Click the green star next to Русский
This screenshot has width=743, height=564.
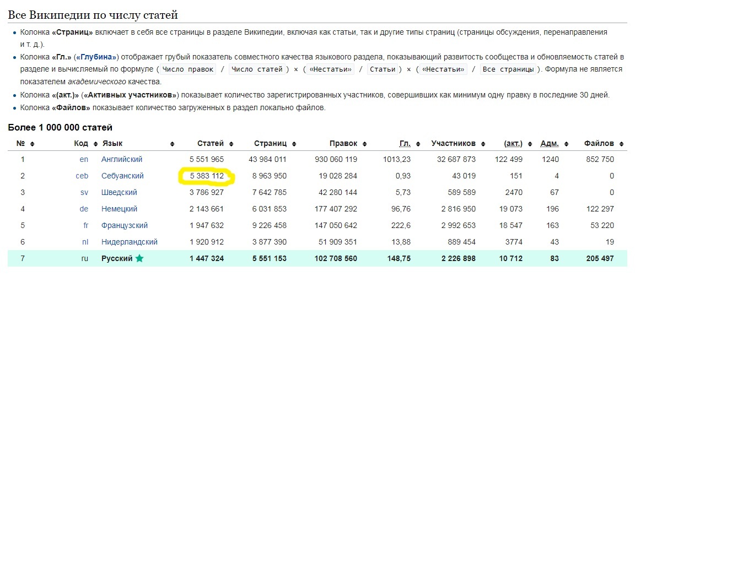[x=139, y=258]
